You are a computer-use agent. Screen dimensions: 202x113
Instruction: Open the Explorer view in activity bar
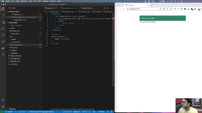point(3,9)
